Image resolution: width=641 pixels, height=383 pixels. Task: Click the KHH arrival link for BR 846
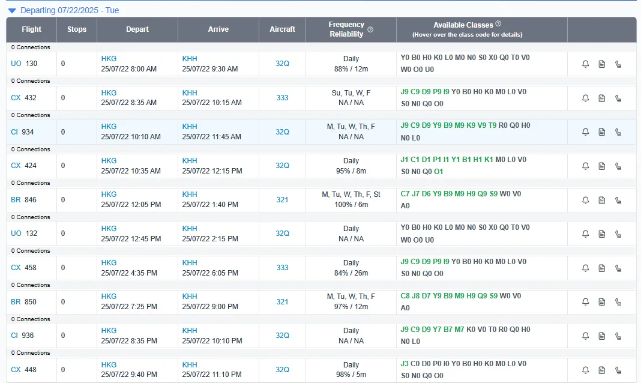click(190, 195)
